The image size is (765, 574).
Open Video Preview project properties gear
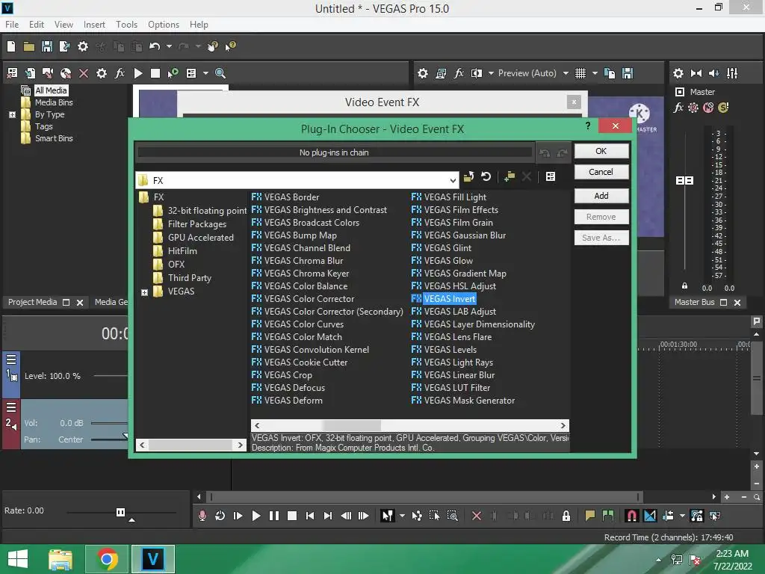pos(423,73)
